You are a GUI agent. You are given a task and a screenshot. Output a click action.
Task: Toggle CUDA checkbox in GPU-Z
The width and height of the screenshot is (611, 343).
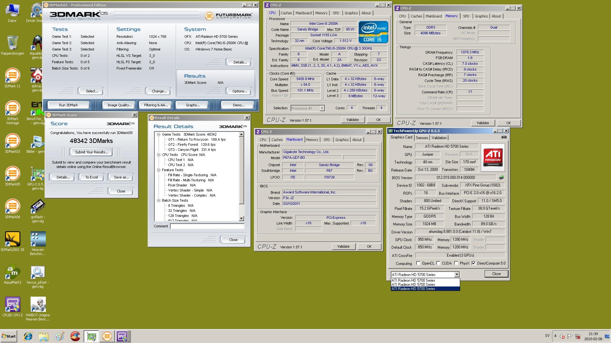(x=438, y=263)
